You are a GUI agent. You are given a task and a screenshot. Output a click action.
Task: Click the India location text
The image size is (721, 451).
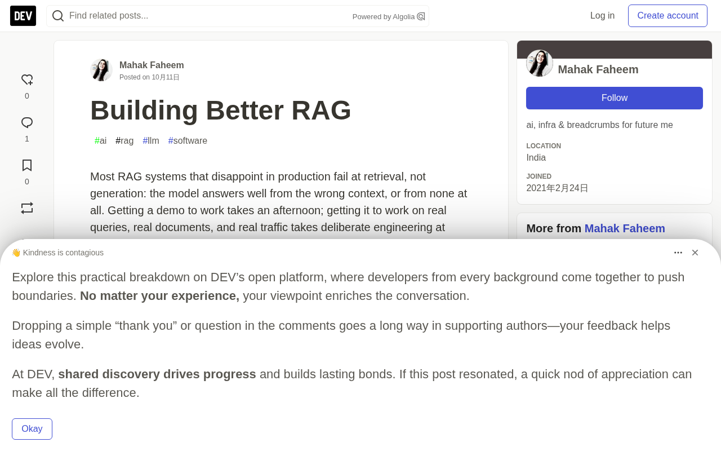pos(536,158)
